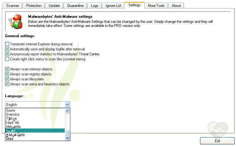Click the English language selection field

tap(38, 105)
